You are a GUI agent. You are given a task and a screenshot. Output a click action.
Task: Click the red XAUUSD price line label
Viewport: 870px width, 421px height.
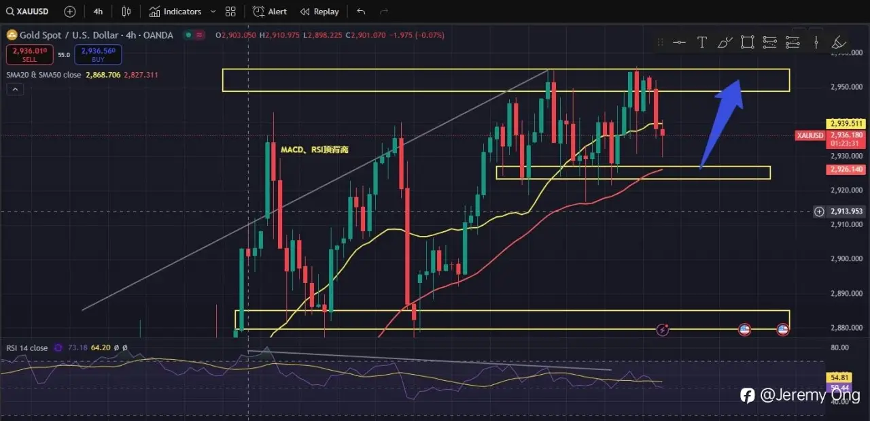click(x=810, y=135)
